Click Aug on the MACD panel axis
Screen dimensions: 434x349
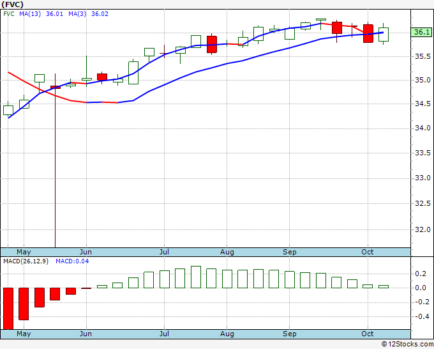(x=227, y=334)
